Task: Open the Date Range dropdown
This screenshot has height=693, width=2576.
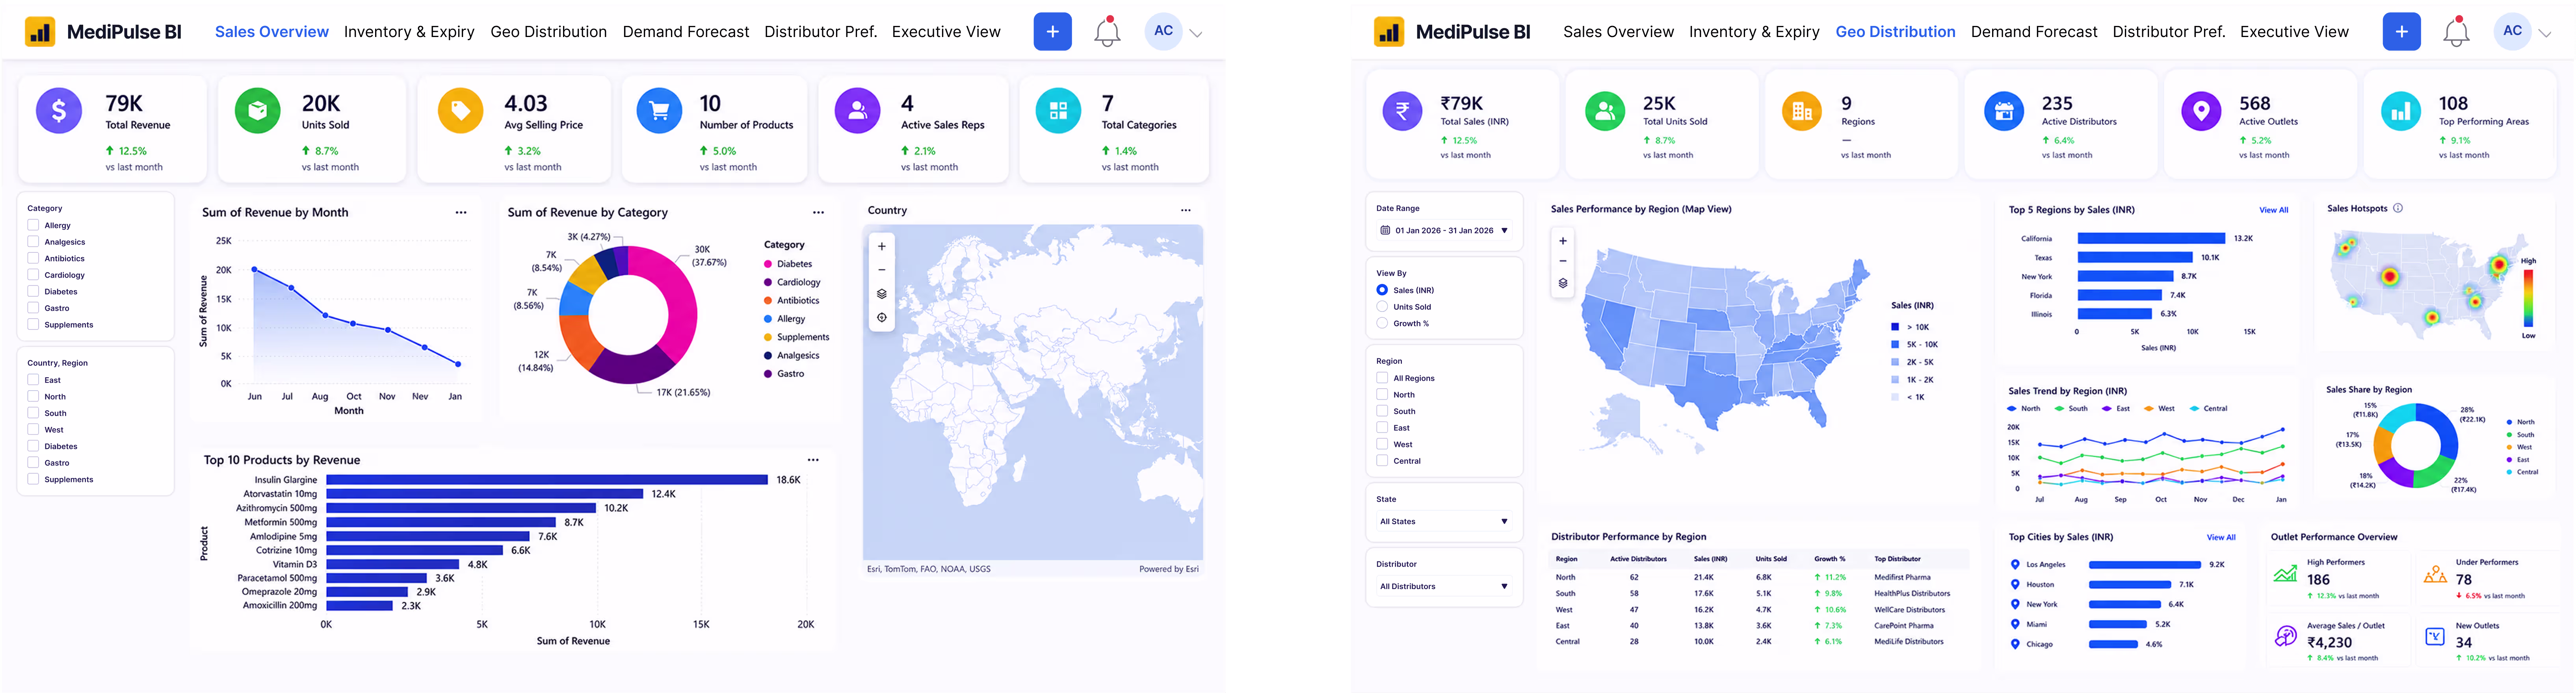Action: click(1444, 230)
